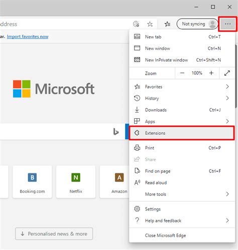Click the Not syncing profile button
Screen dimensions: 238x250
pyautogui.click(x=197, y=24)
